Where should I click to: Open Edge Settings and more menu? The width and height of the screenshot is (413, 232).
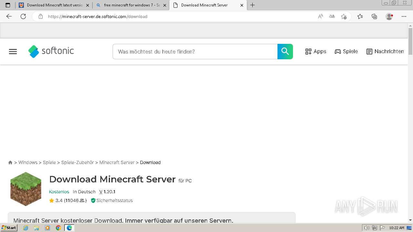tap(404, 16)
